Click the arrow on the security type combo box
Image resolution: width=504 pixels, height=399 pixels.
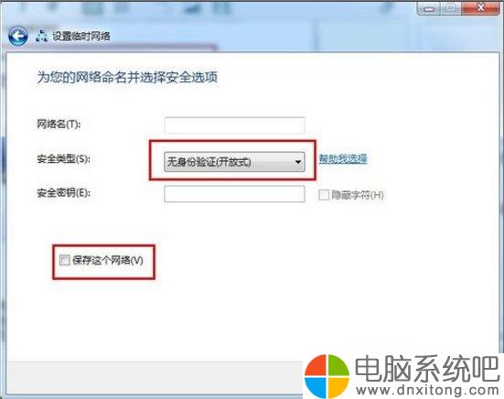pyautogui.click(x=298, y=162)
